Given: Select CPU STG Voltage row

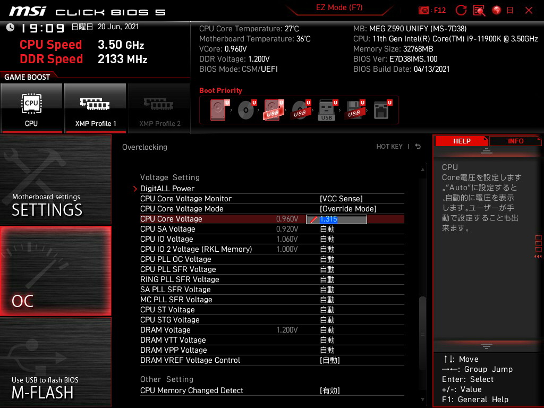Looking at the screenshot, I should 272,319.
